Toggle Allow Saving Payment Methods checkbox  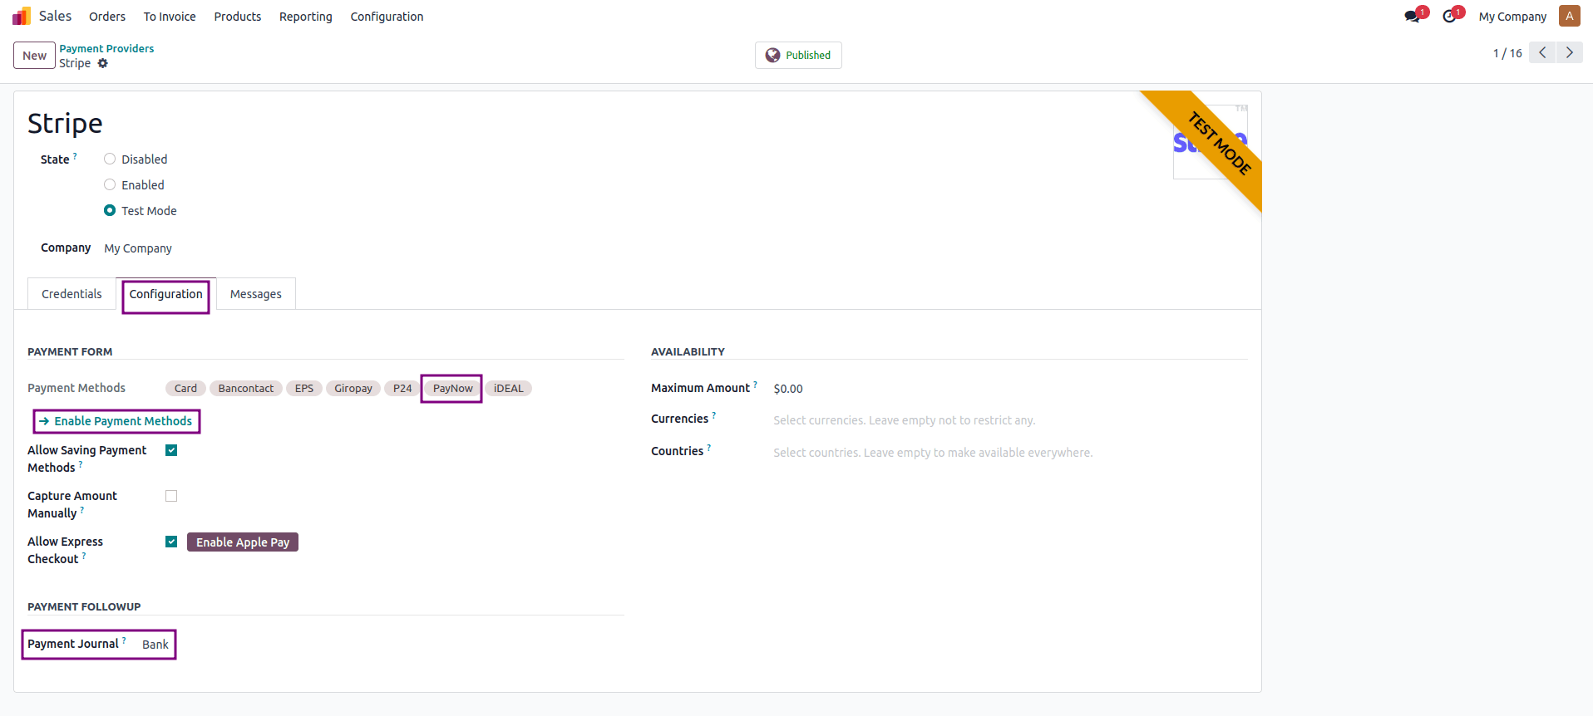click(171, 450)
